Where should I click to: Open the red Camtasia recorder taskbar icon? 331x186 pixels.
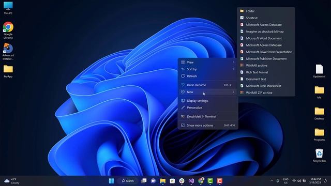(220, 181)
